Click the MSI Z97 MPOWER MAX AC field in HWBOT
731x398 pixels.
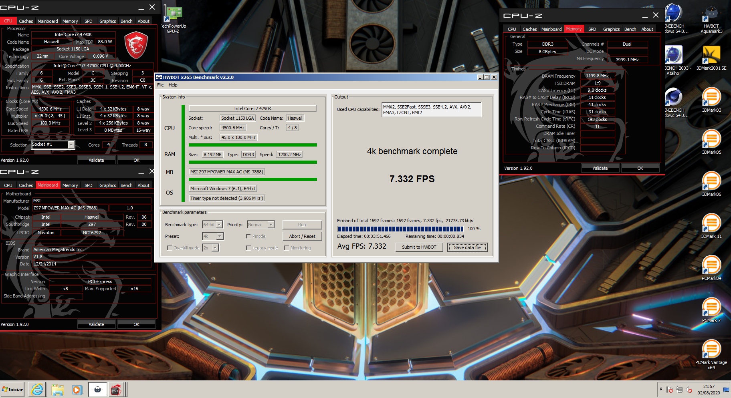pyautogui.click(x=227, y=172)
